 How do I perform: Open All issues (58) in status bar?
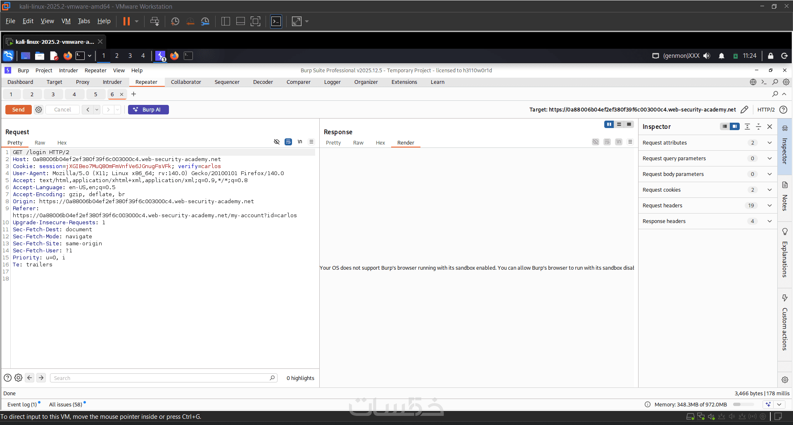click(66, 405)
